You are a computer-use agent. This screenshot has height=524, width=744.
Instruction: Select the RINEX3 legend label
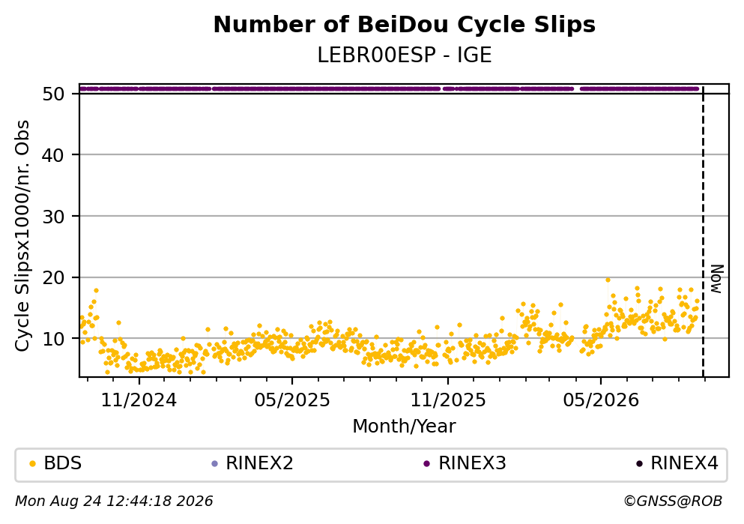(x=472, y=463)
